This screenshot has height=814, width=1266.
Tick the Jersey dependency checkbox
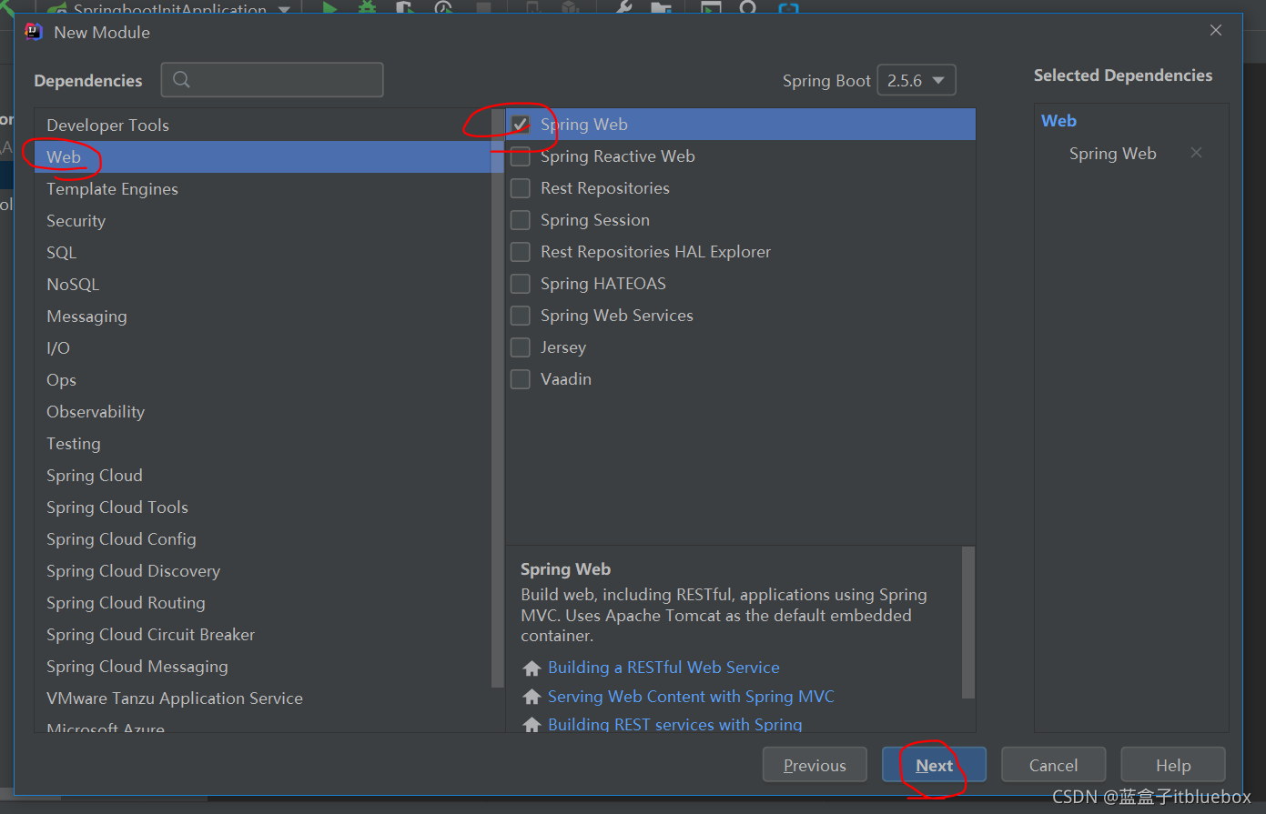click(x=521, y=347)
